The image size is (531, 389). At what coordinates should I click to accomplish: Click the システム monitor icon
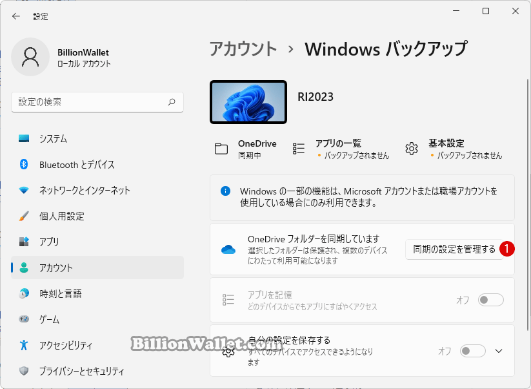point(24,138)
